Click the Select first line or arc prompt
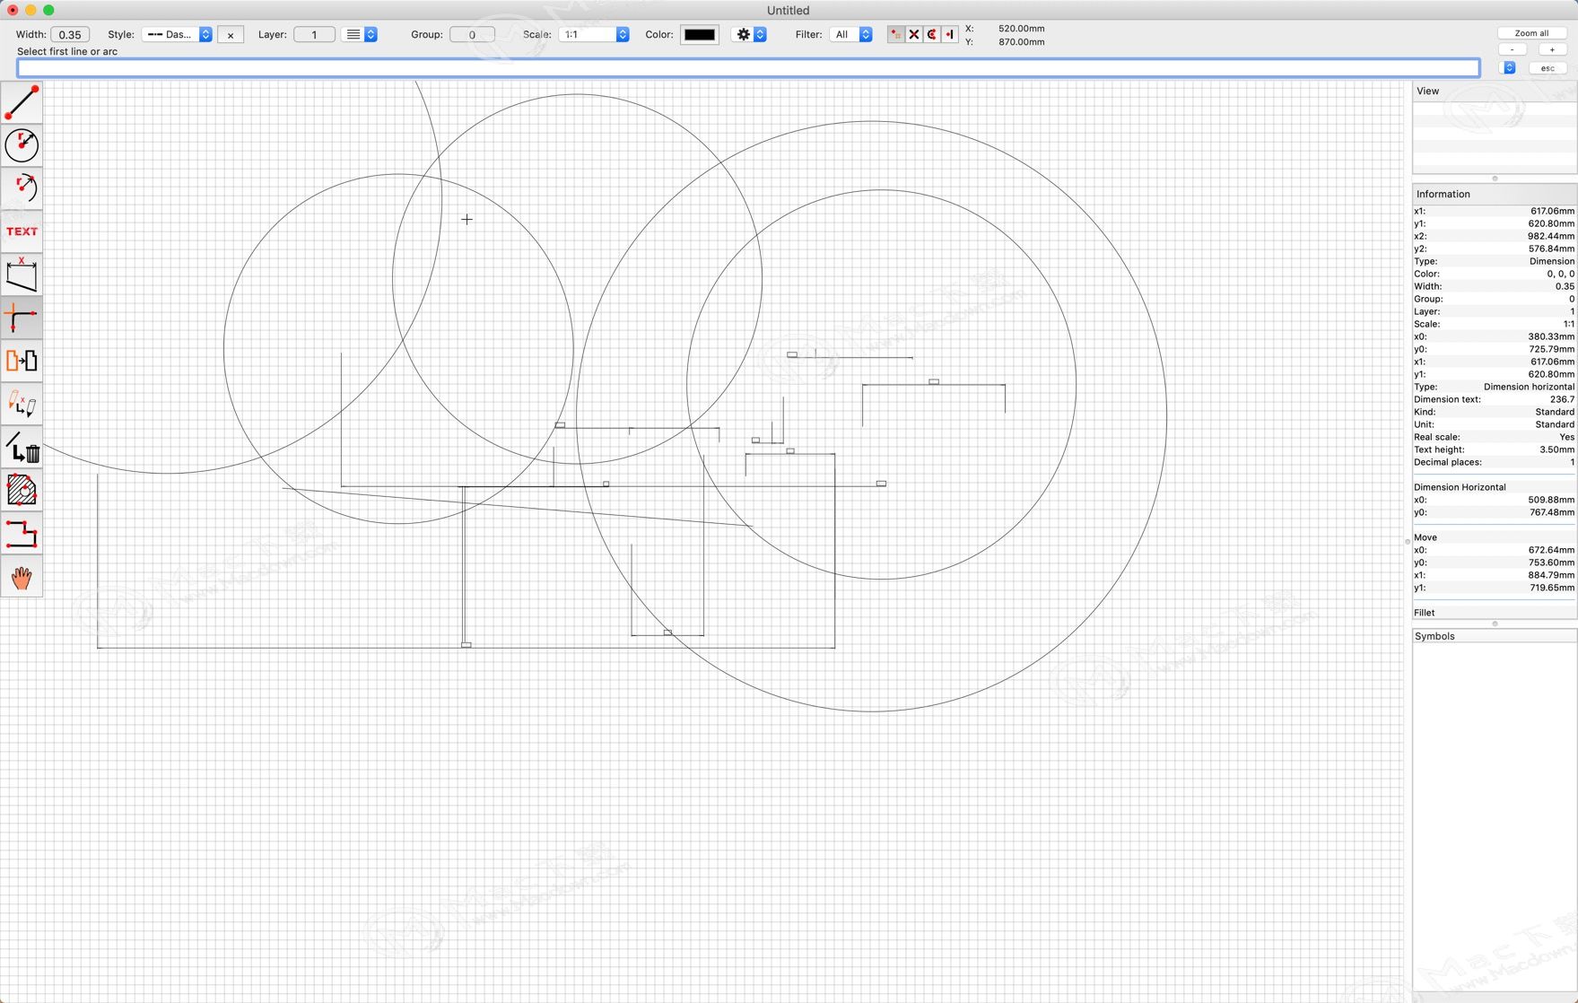This screenshot has width=1578, height=1003. coord(67,52)
